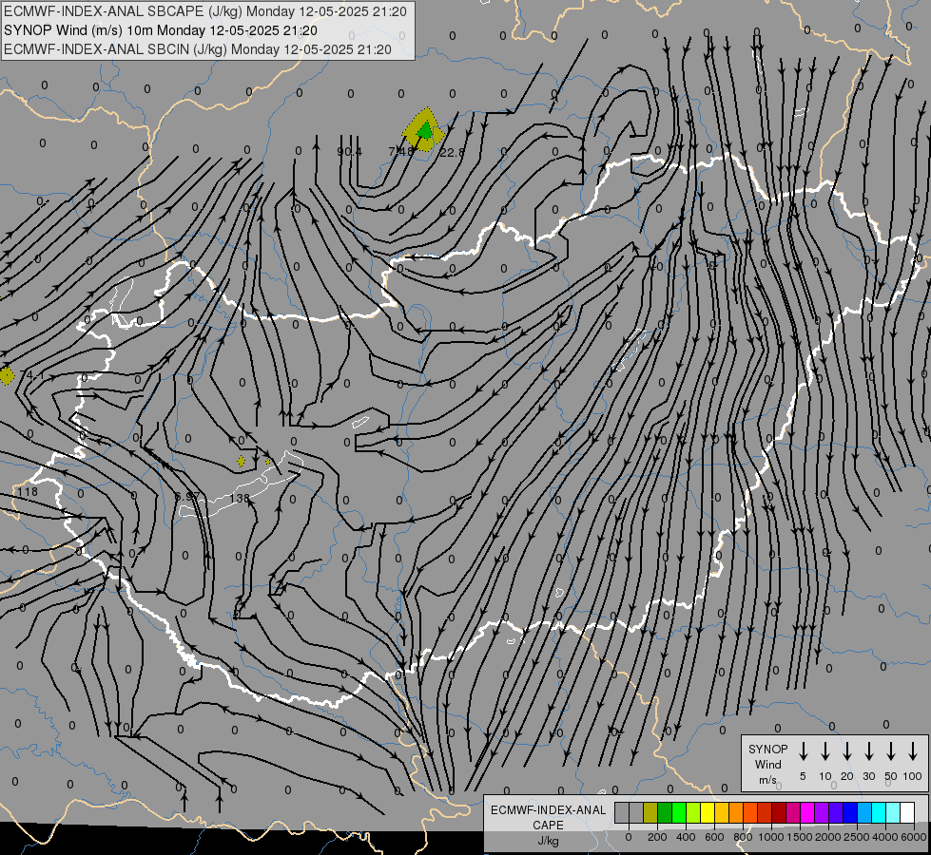Click the 1500 tick on CAPE scale
Viewport: 931px width, 855px height.
800,837
